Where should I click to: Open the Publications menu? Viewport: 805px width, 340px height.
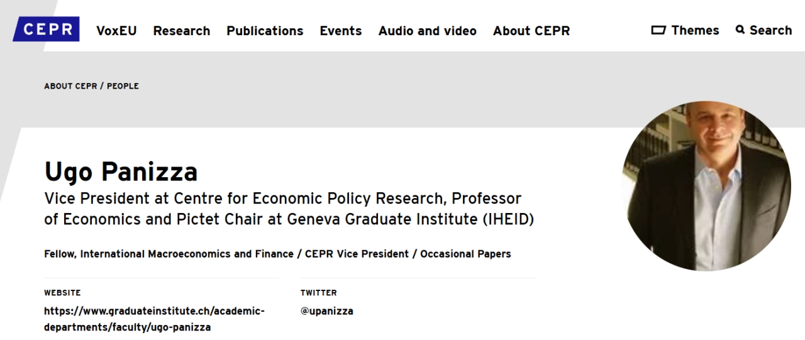265,31
